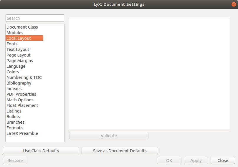238x167 pixels.
Task: Select PDF Properties in the list
Action: click(x=21, y=94)
